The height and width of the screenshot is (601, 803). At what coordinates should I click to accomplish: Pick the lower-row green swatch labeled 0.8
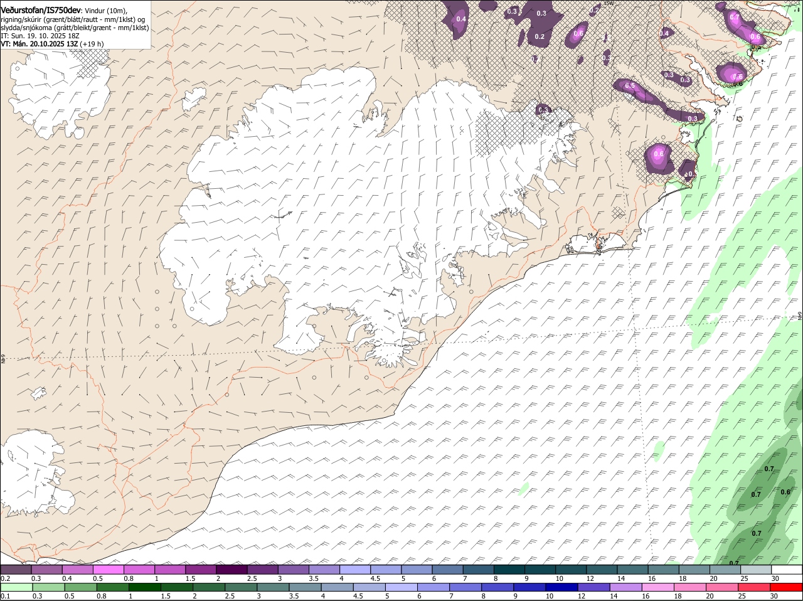pyautogui.click(x=113, y=587)
